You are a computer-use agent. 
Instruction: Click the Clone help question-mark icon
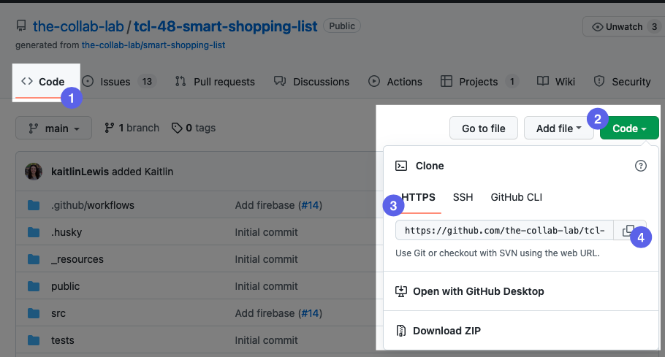pyautogui.click(x=640, y=166)
